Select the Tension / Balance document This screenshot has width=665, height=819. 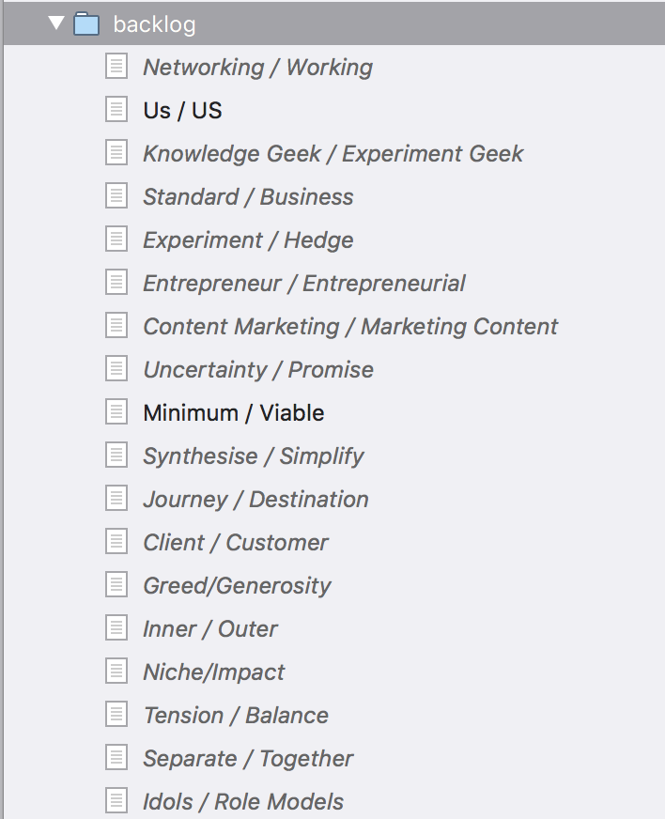click(236, 715)
